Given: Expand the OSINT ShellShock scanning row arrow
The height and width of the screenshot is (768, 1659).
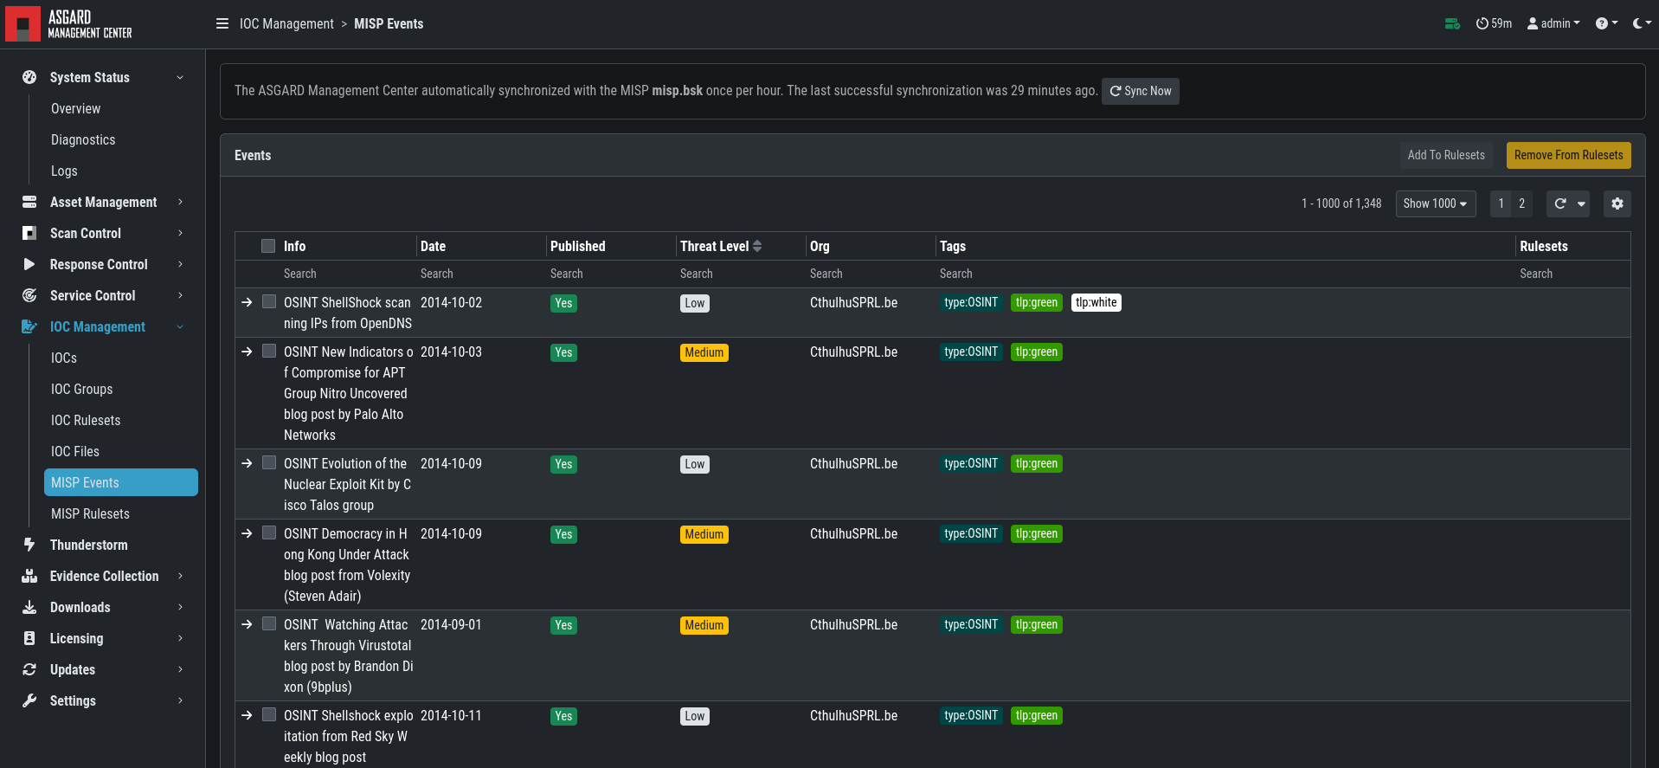Looking at the screenshot, I should coord(247,302).
